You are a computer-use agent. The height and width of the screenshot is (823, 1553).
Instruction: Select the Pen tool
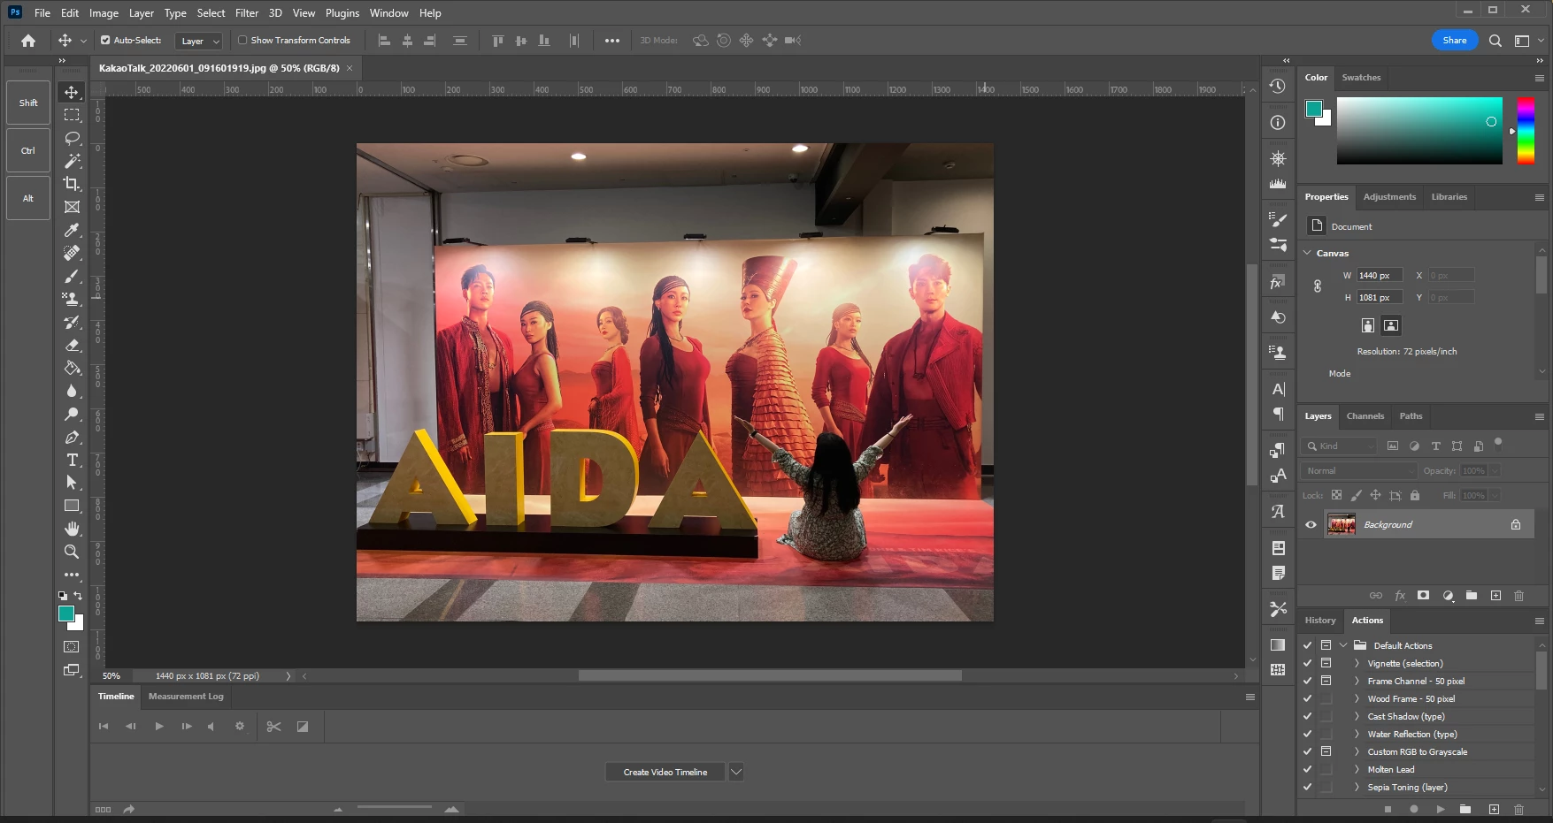72,437
